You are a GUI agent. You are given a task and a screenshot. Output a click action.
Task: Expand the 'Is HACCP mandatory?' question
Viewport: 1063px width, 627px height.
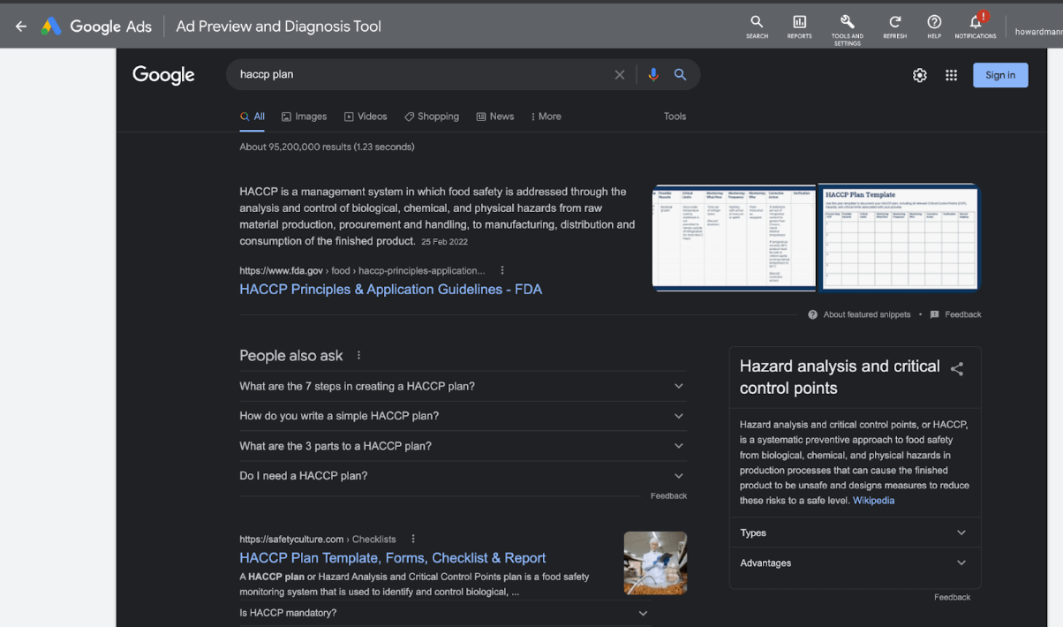coord(444,613)
